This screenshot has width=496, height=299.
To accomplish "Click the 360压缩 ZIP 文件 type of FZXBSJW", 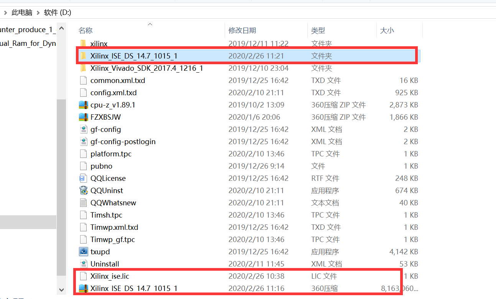I will 338,117.
